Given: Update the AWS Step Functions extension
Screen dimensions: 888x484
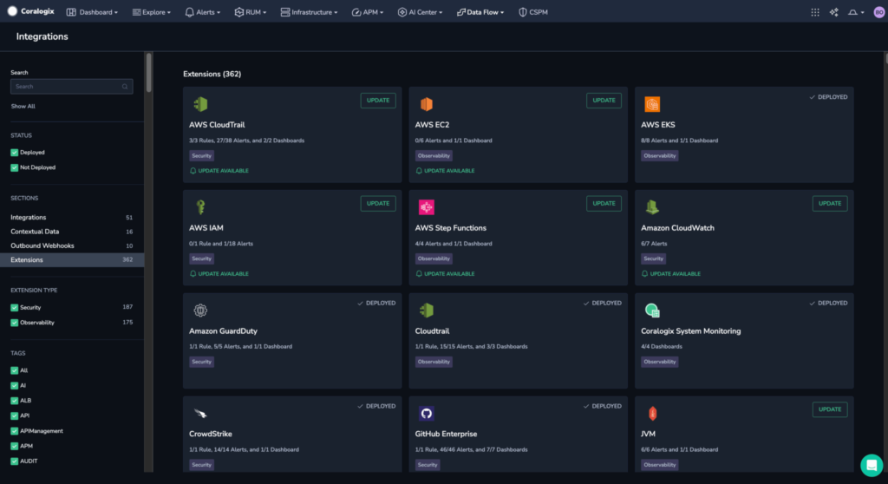Looking at the screenshot, I should [604, 204].
